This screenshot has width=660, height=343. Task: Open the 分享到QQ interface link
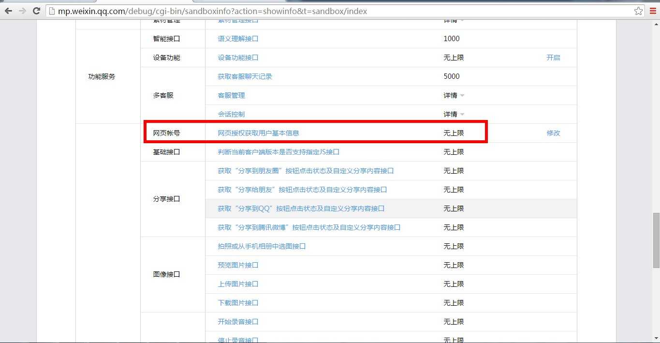tap(301, 209)
